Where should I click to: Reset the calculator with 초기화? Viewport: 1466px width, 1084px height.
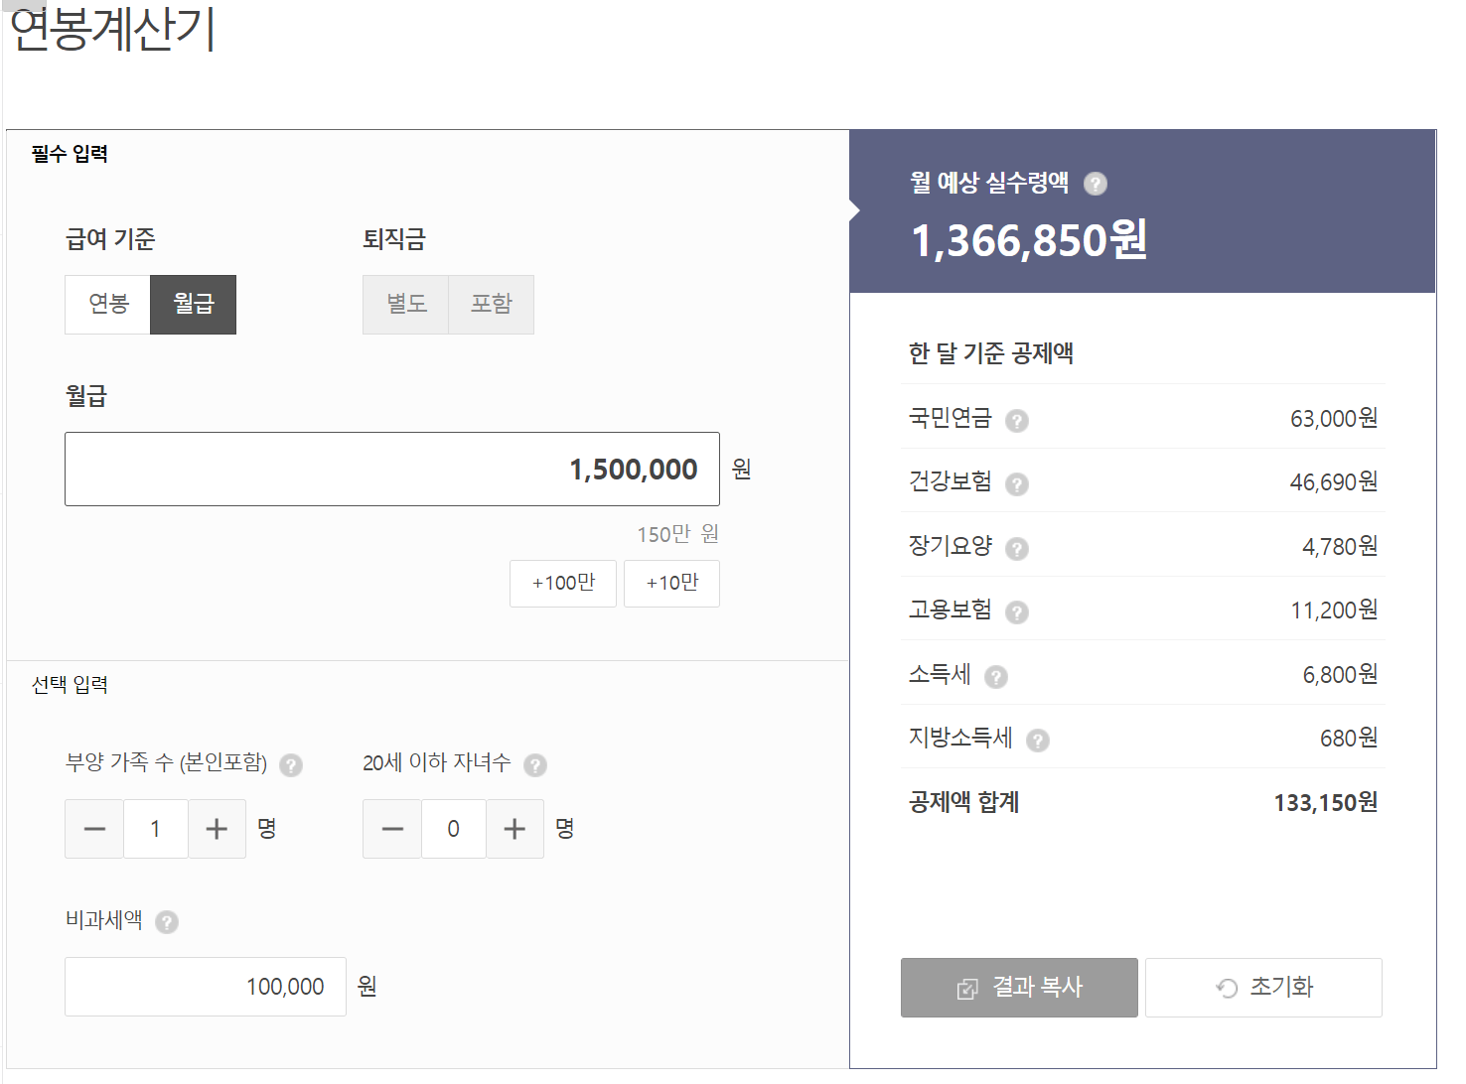coord(1263,988)
